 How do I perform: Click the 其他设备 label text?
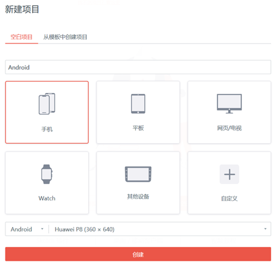coord(138,197)
